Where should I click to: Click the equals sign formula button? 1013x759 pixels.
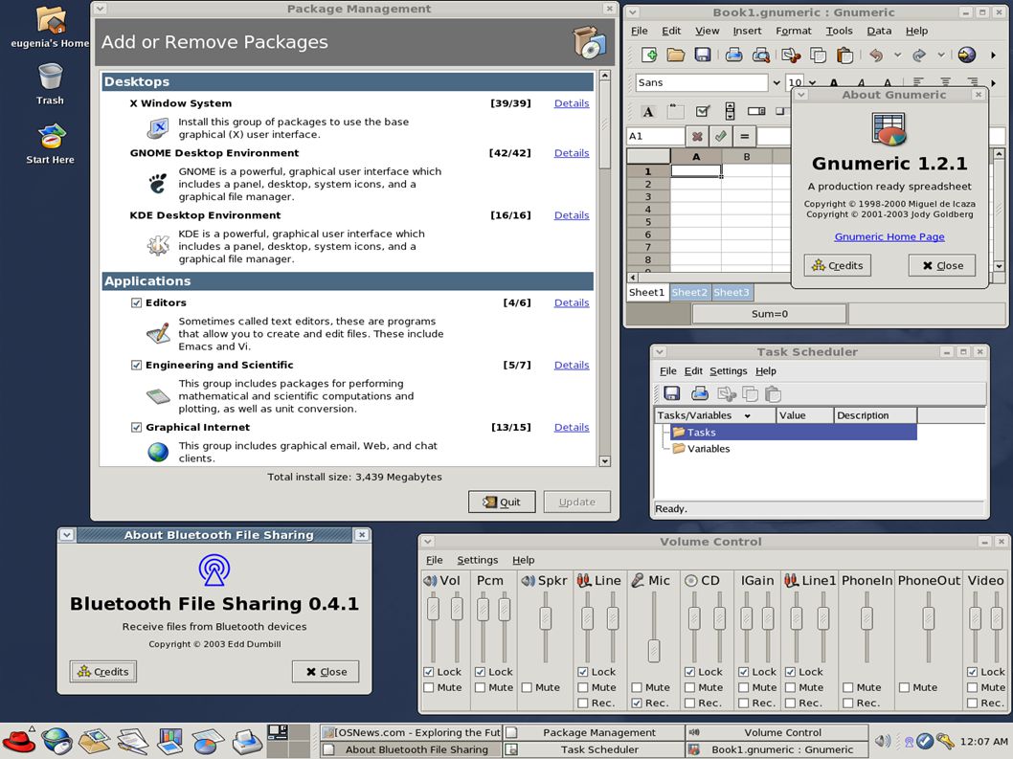coord(744,136)
